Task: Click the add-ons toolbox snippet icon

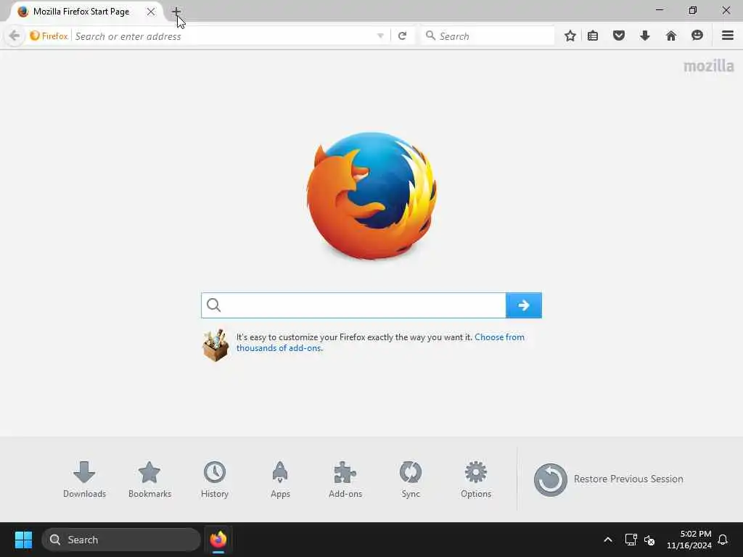Action: (215, 344)
